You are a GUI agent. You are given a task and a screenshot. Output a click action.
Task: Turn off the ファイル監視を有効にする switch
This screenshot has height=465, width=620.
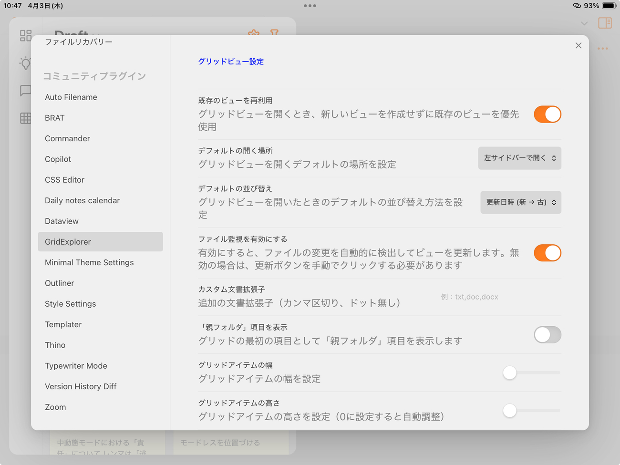click(547, 253)
